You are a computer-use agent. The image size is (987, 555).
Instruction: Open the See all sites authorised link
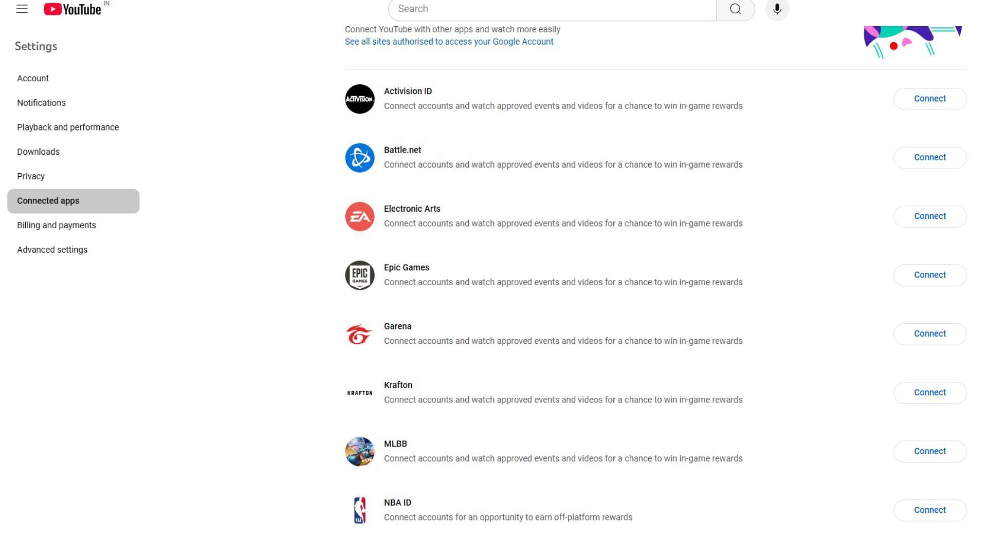pyautogui.click(x=449, y=41)
